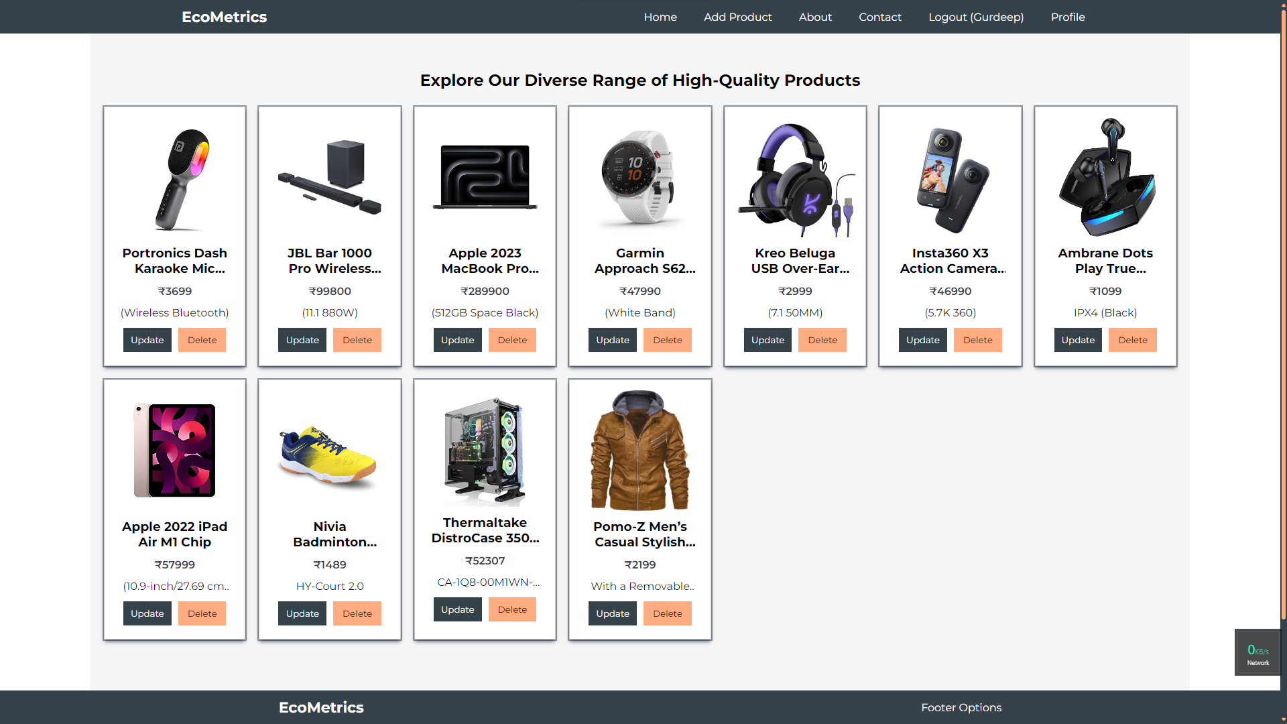
Task: Click the JBL Bar 1000 soundbar image
Action: (x=330, y=178)
